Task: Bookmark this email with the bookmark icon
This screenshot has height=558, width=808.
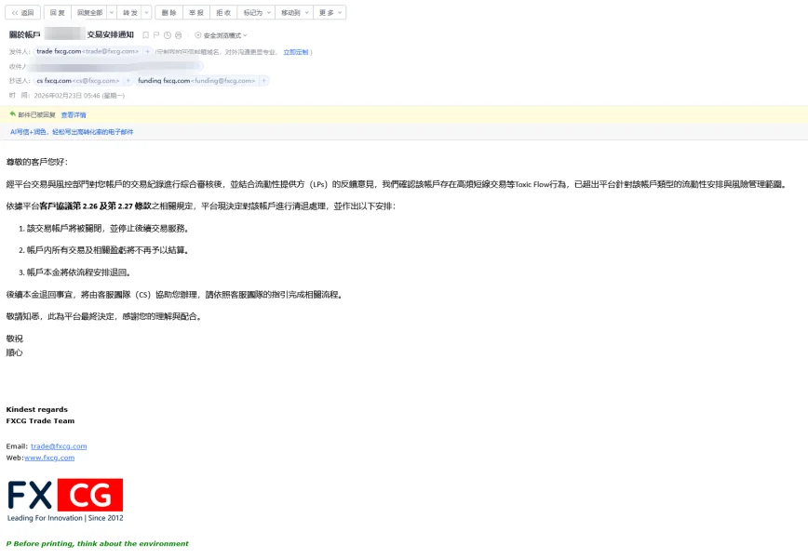Action: click(x=146, y=35)
